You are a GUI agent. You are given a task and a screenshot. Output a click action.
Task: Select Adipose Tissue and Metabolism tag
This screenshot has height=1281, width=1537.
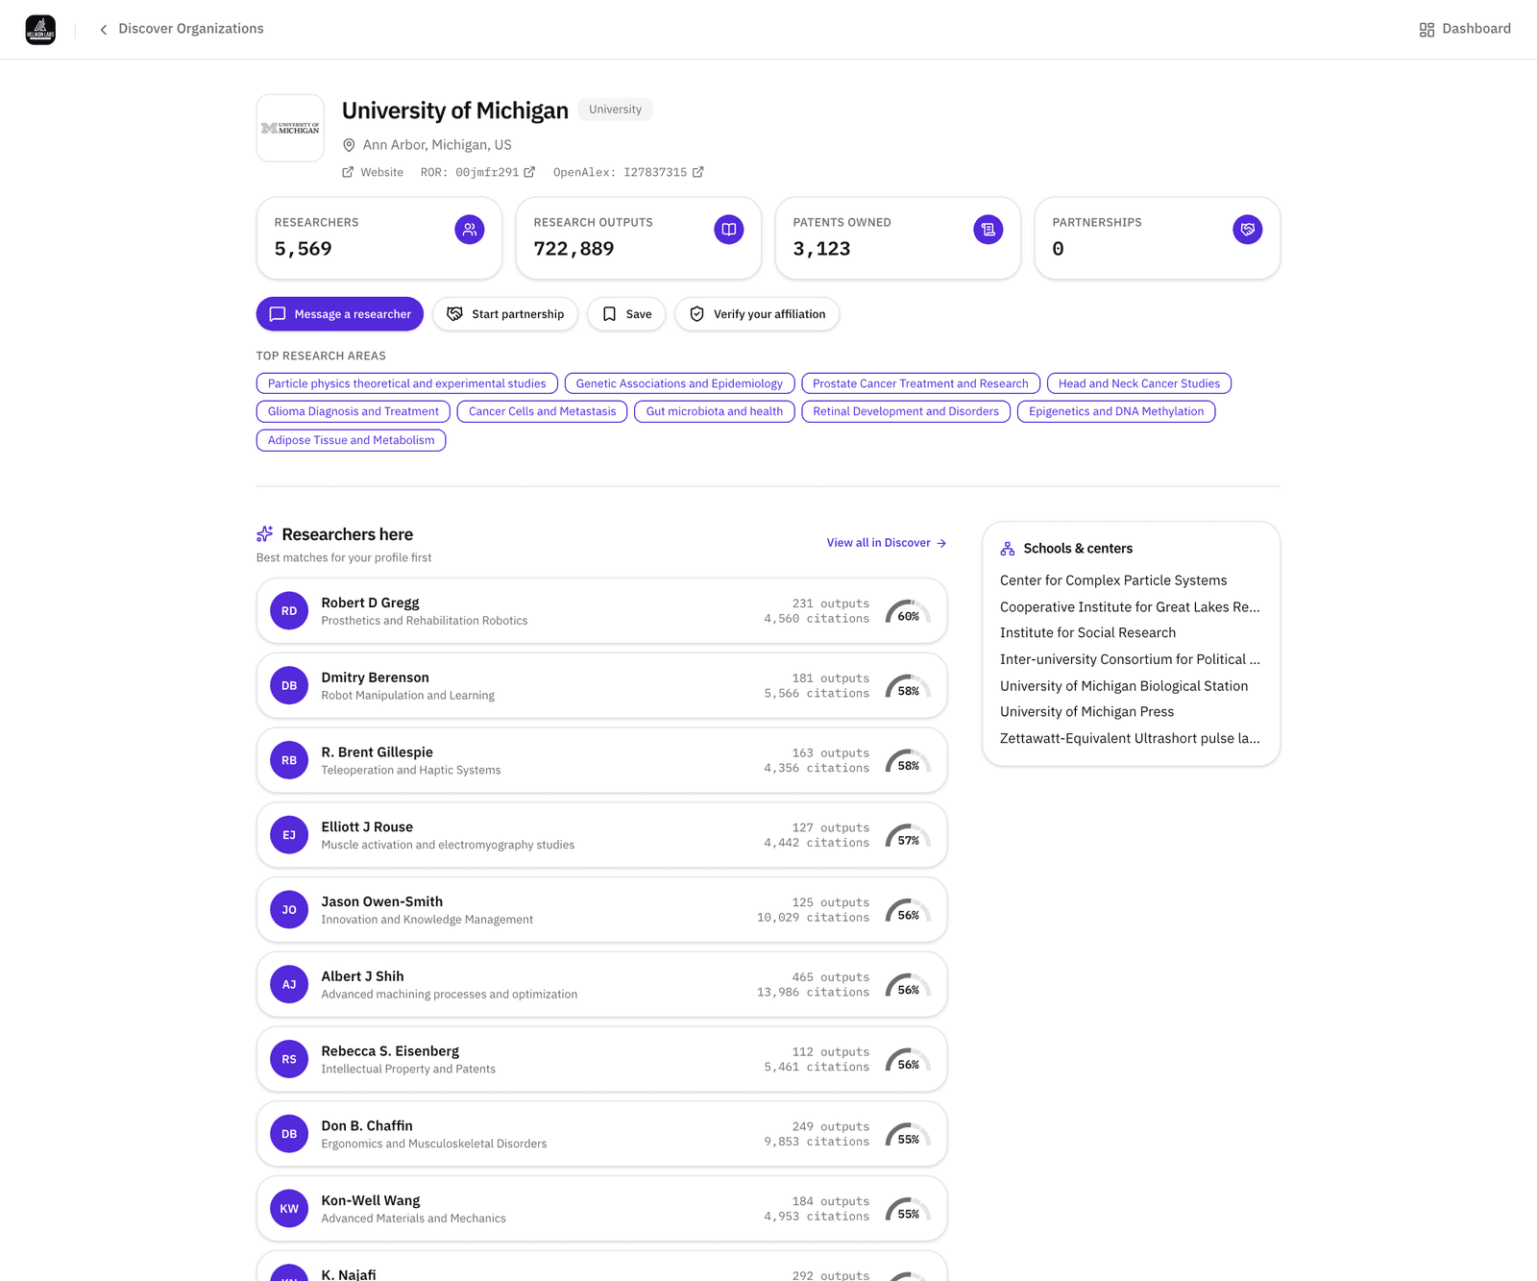point(352,440)
